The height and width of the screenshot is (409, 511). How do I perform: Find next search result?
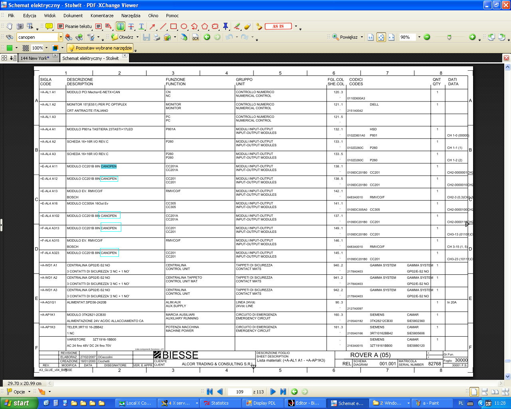tap(79, 37)
